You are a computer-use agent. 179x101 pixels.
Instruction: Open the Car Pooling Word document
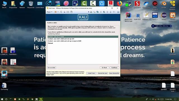[4, 86]
